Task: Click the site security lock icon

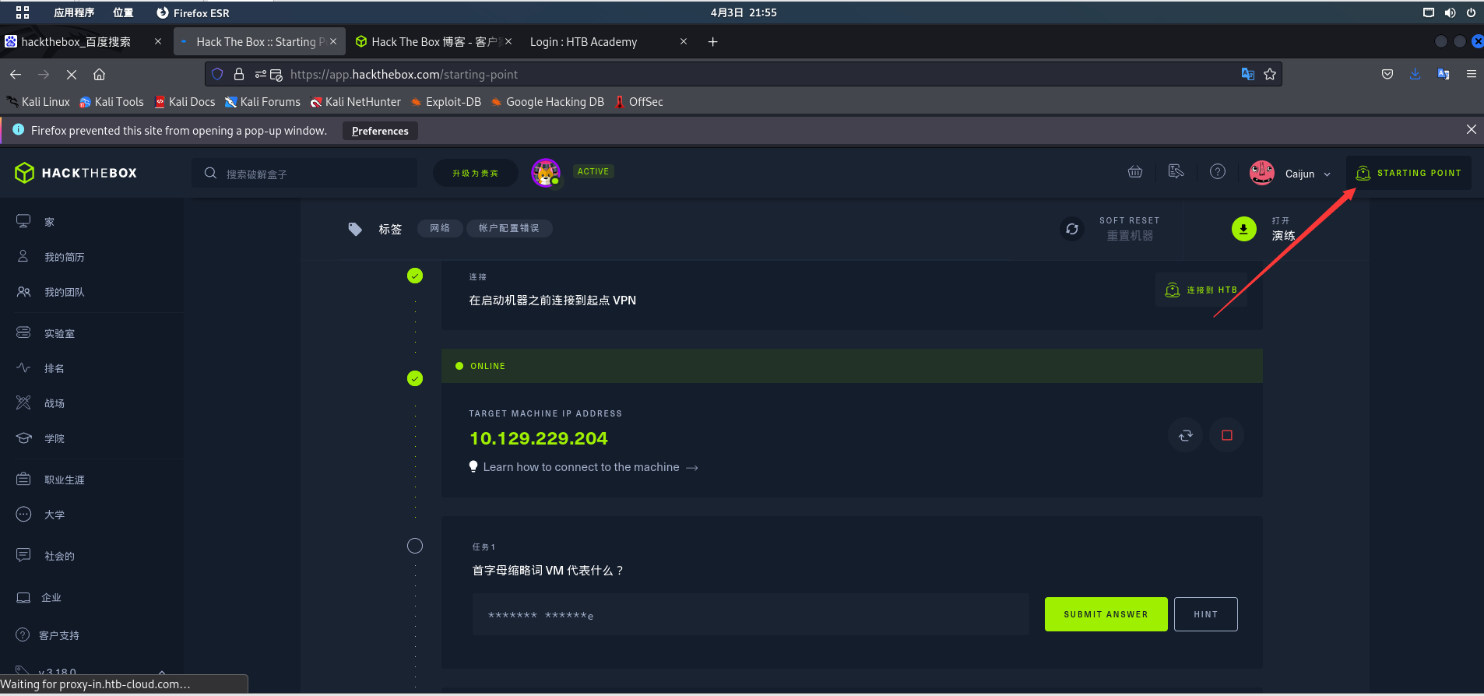Action: 239,74
